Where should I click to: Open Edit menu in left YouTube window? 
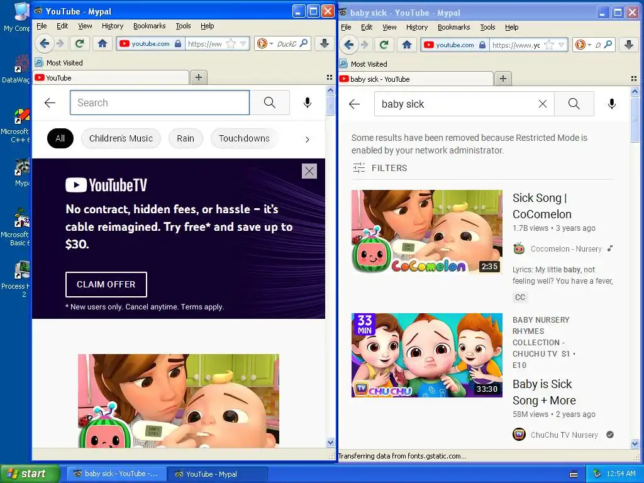pos(62,26)
